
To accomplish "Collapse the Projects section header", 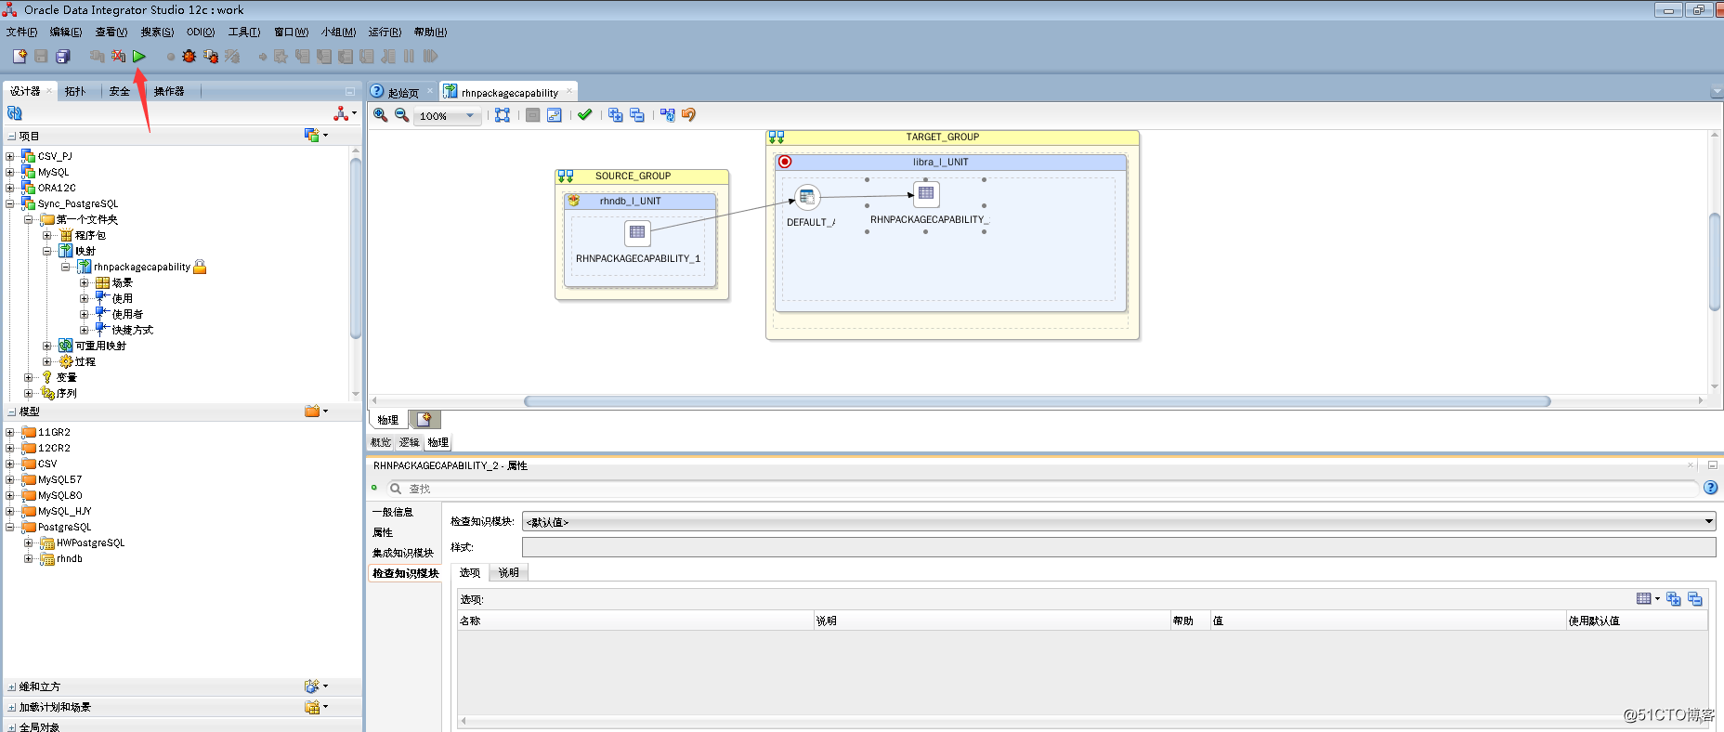I will pos(12,137).
